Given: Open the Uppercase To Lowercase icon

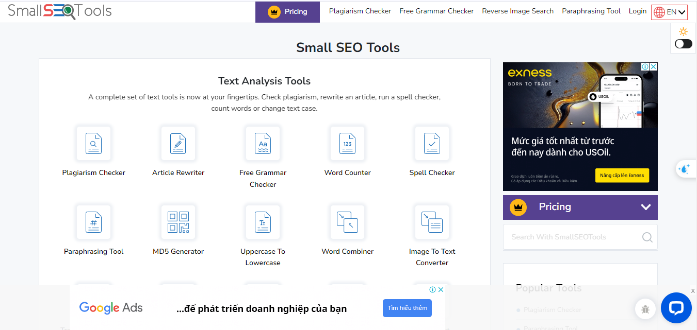Looking at the screenshot, I should pos(263,222).
